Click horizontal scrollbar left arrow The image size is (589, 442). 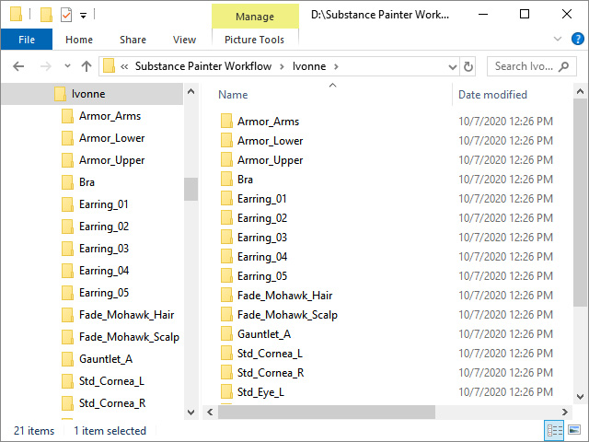210,413
